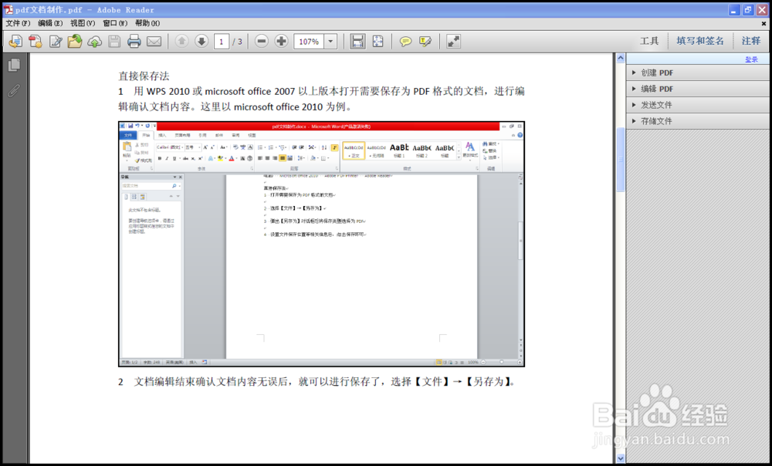Close the document with menu bar X

764,23
